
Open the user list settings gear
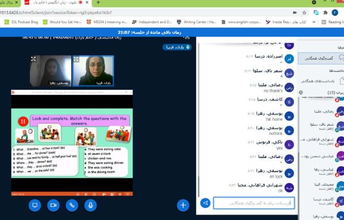(x=301, y=93)
